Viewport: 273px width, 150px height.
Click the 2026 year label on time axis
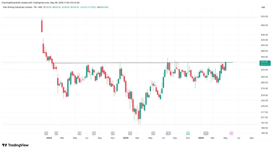click(x=201, y=138)
